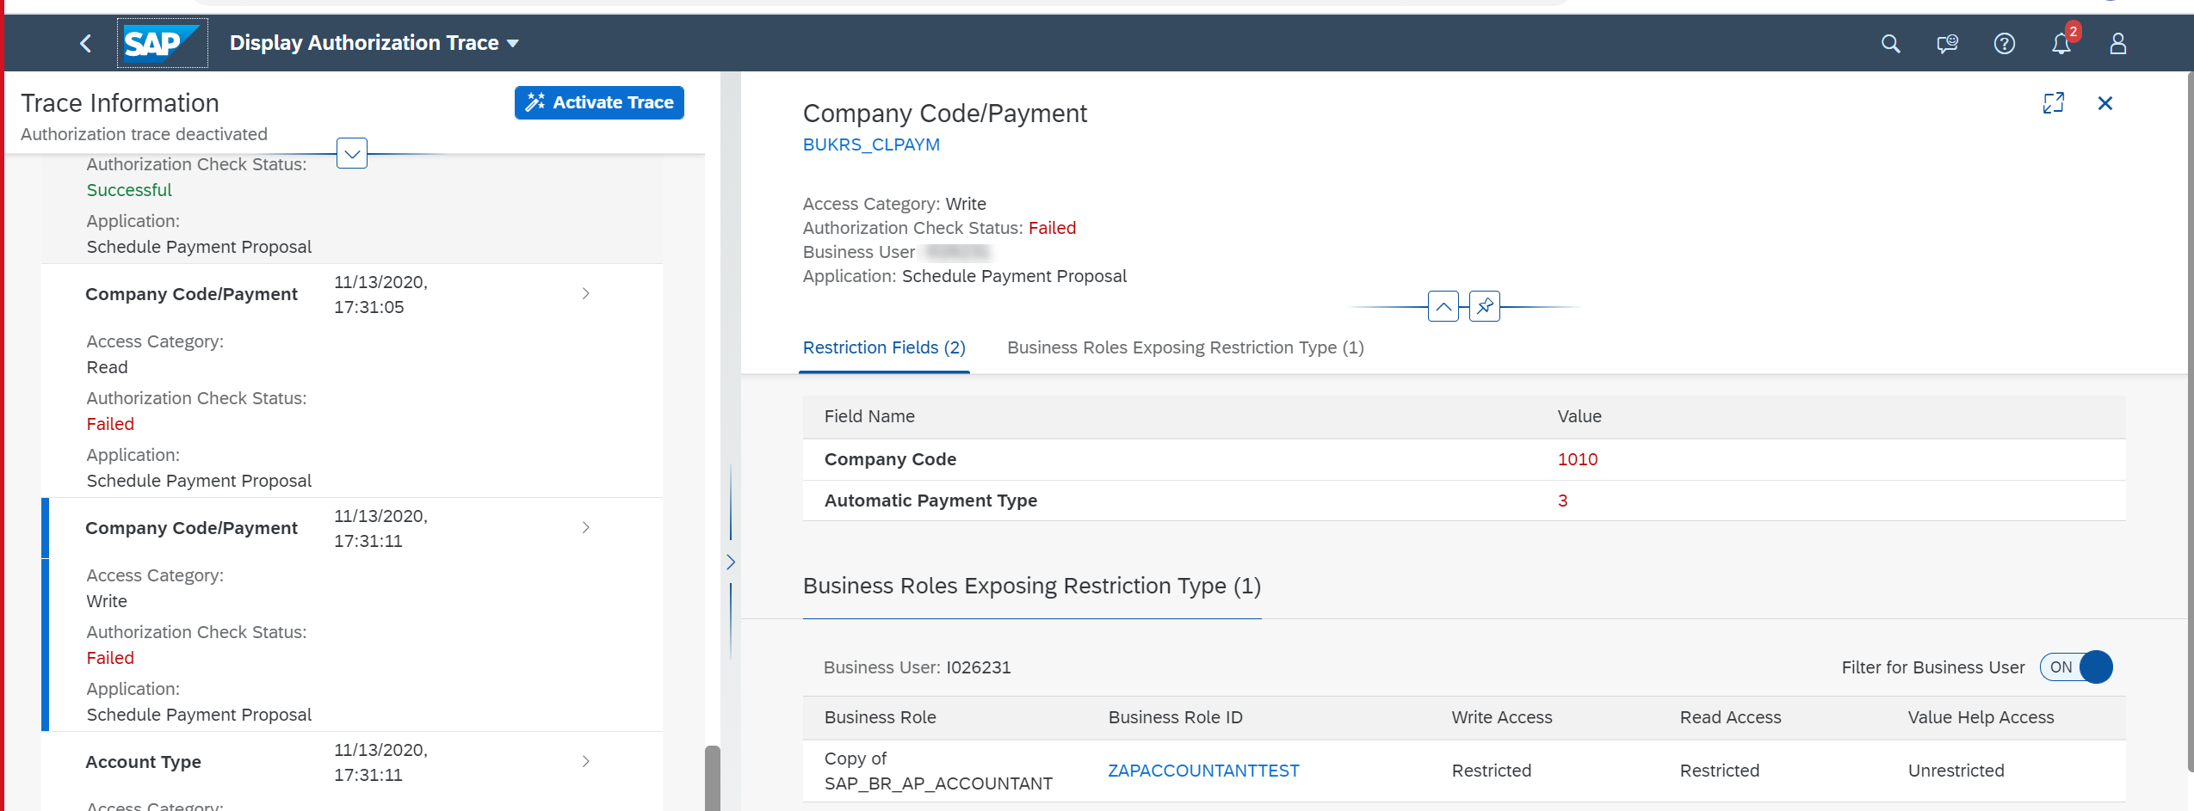Pin the detail header
The image size is (2194, 811).
pos(1485,306)
